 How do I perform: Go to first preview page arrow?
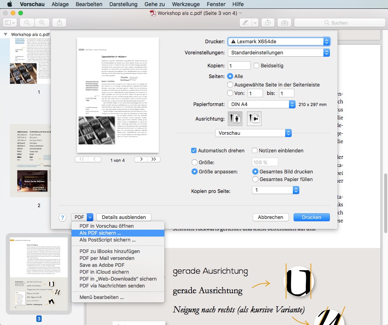(x=82, y=159)
